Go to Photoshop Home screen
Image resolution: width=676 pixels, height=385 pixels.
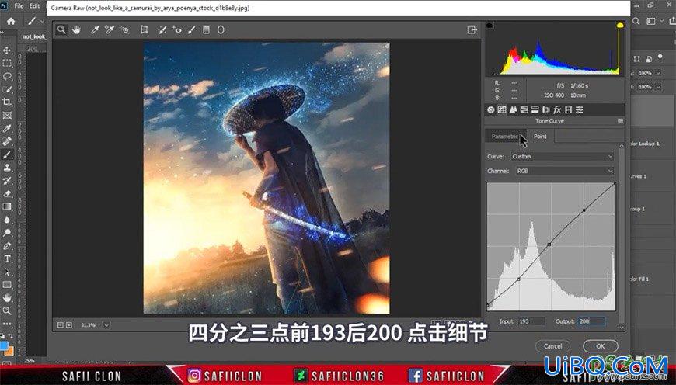tap(11, 21)
